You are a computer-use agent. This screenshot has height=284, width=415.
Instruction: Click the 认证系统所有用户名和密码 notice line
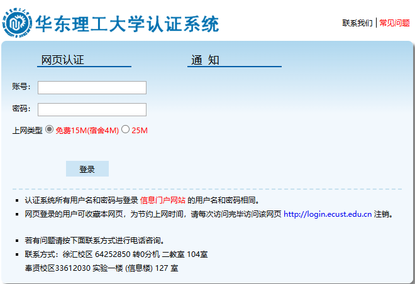point(142,200)
